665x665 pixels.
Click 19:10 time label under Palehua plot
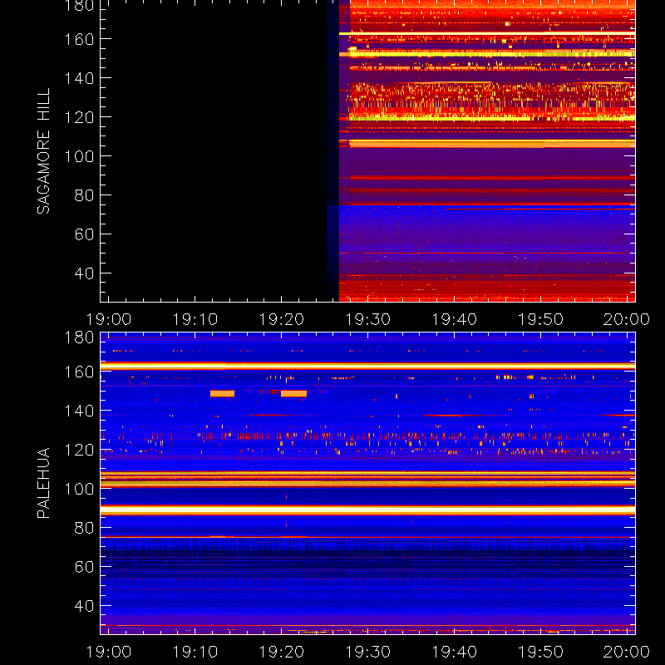pos(195,652)
